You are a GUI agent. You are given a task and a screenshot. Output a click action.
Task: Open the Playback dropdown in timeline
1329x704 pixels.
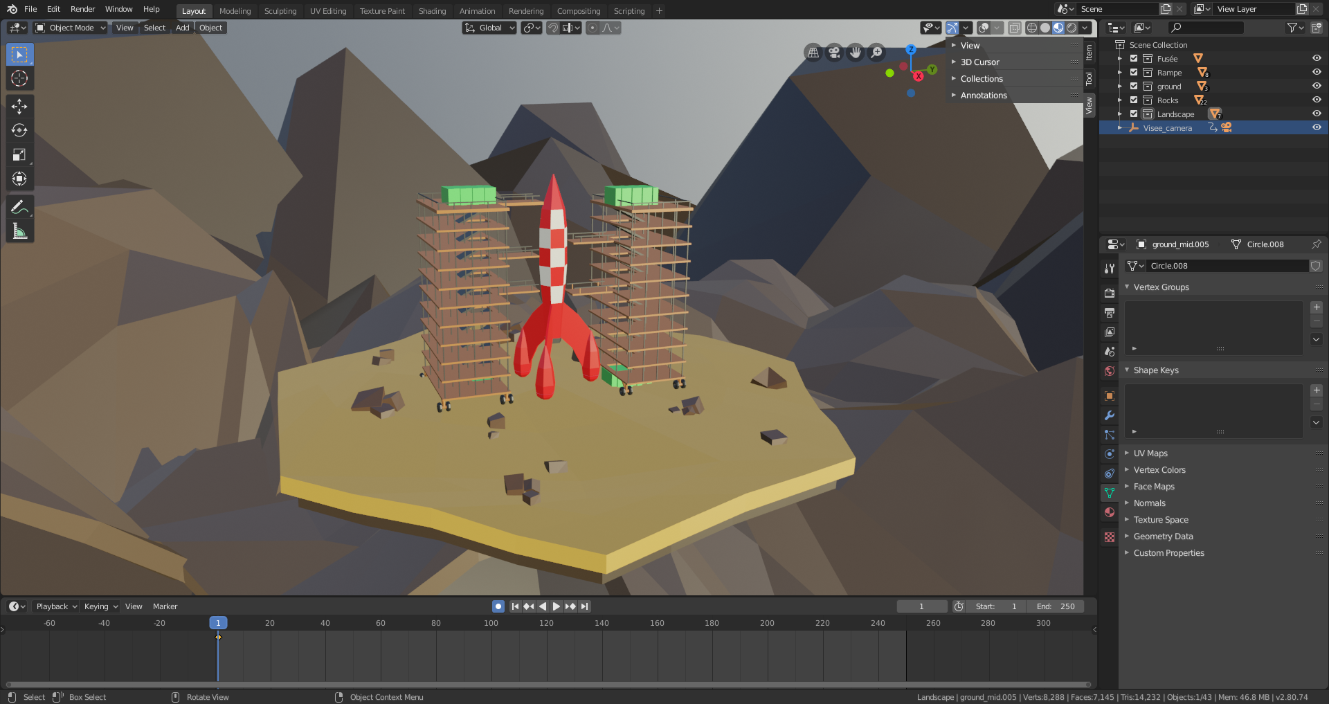[56, 606]
